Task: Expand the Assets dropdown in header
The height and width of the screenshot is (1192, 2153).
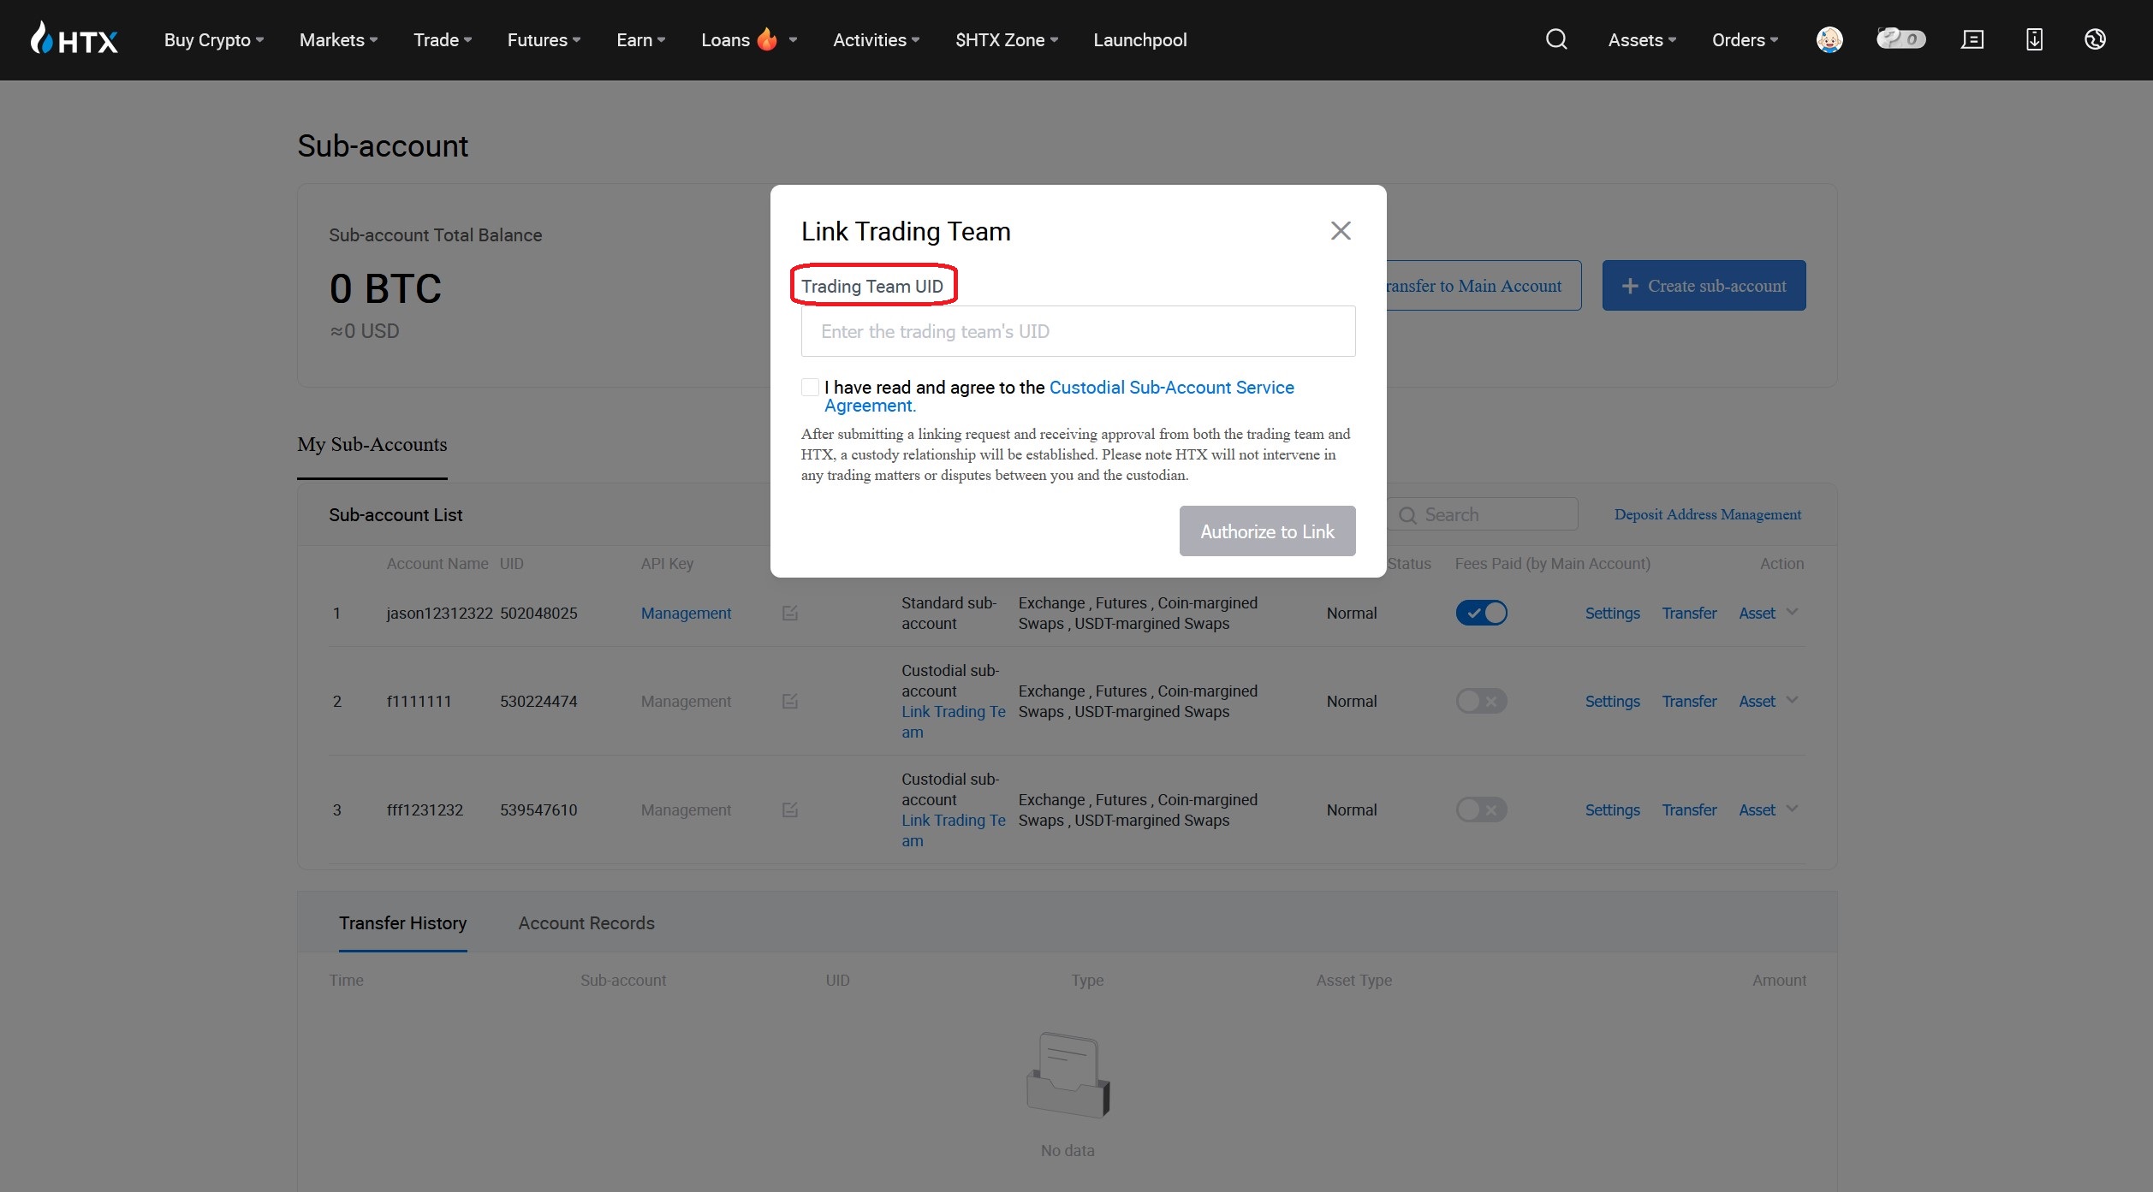Action: [1641, 40]
